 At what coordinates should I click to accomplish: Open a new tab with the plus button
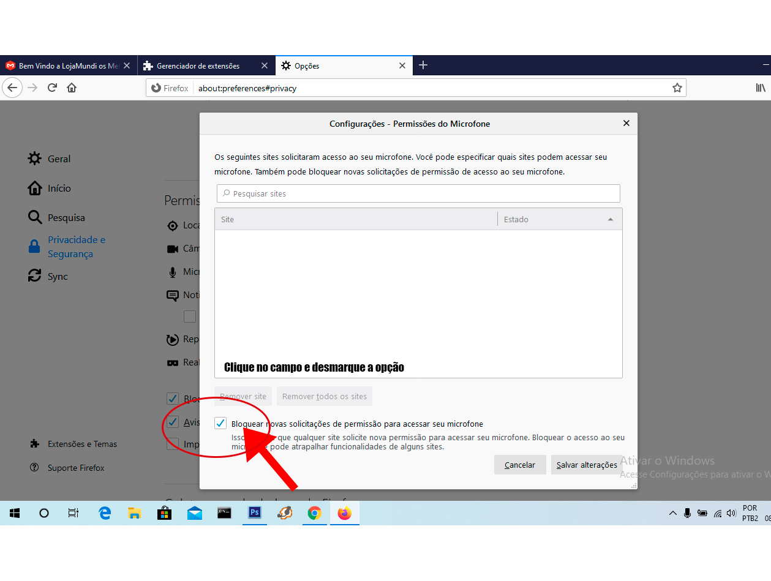click(x=423, y=66)
